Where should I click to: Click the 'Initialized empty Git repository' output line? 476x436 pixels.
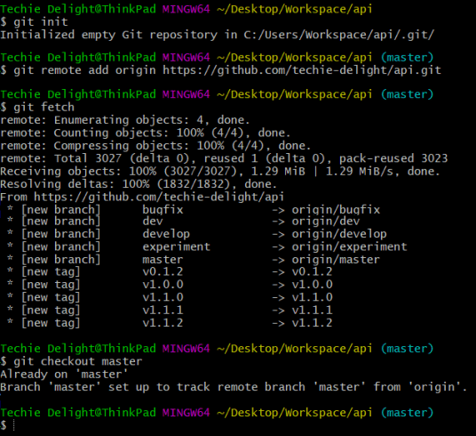[217, 35]
